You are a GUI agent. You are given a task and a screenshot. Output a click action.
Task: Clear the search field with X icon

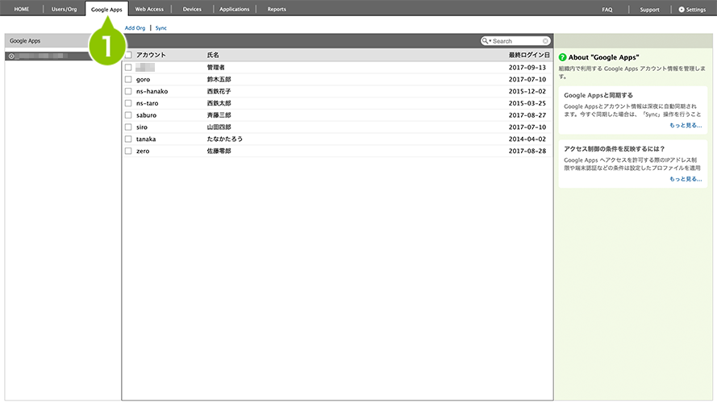click(x=545, y=41)
